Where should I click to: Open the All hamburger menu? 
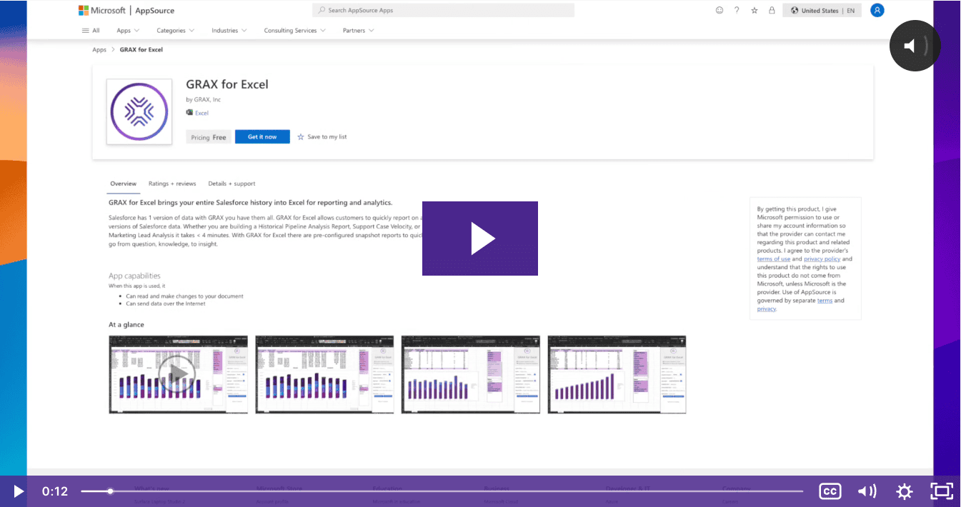point(91,31)
